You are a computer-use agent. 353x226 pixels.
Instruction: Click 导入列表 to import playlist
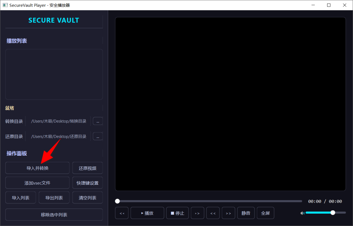21,198
